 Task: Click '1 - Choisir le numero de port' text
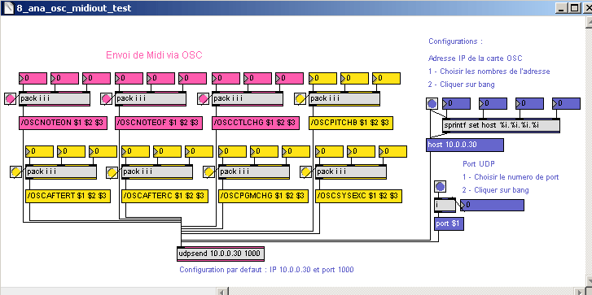(511, 177)
